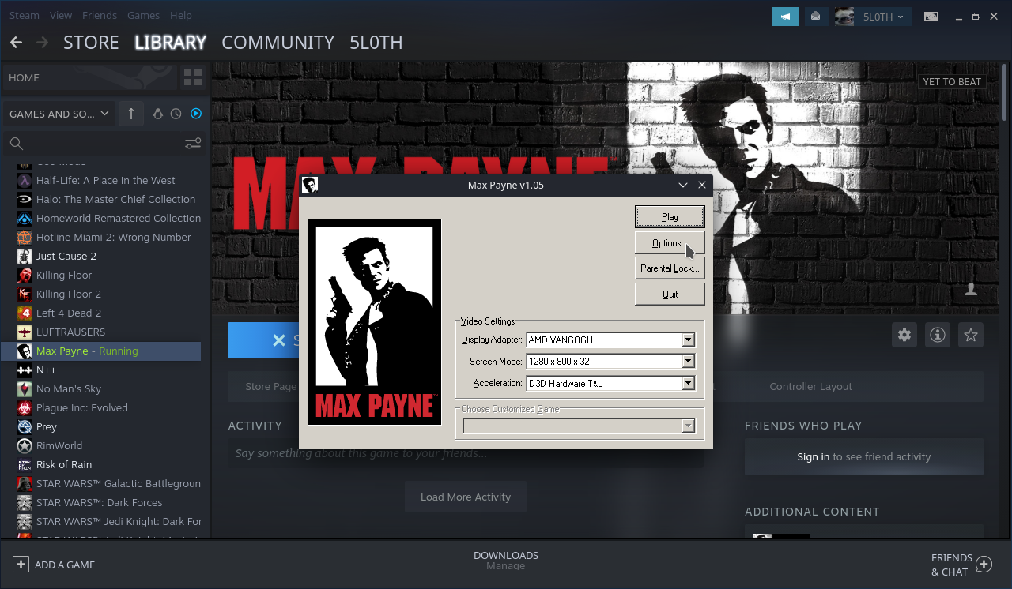
Task: Open the 5L0TH account dropdown
Action: tap(883, 17)
